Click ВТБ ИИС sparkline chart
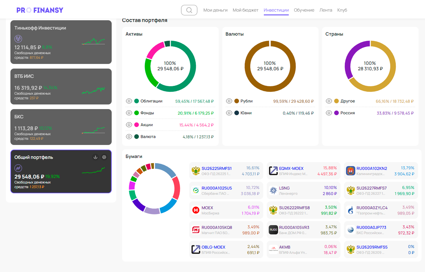 pos(93,91)
